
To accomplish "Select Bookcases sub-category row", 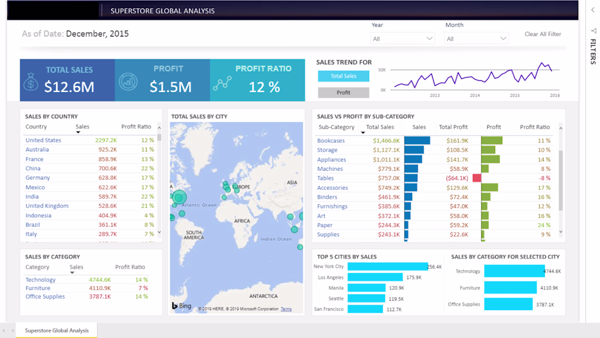I will [434, 141].
